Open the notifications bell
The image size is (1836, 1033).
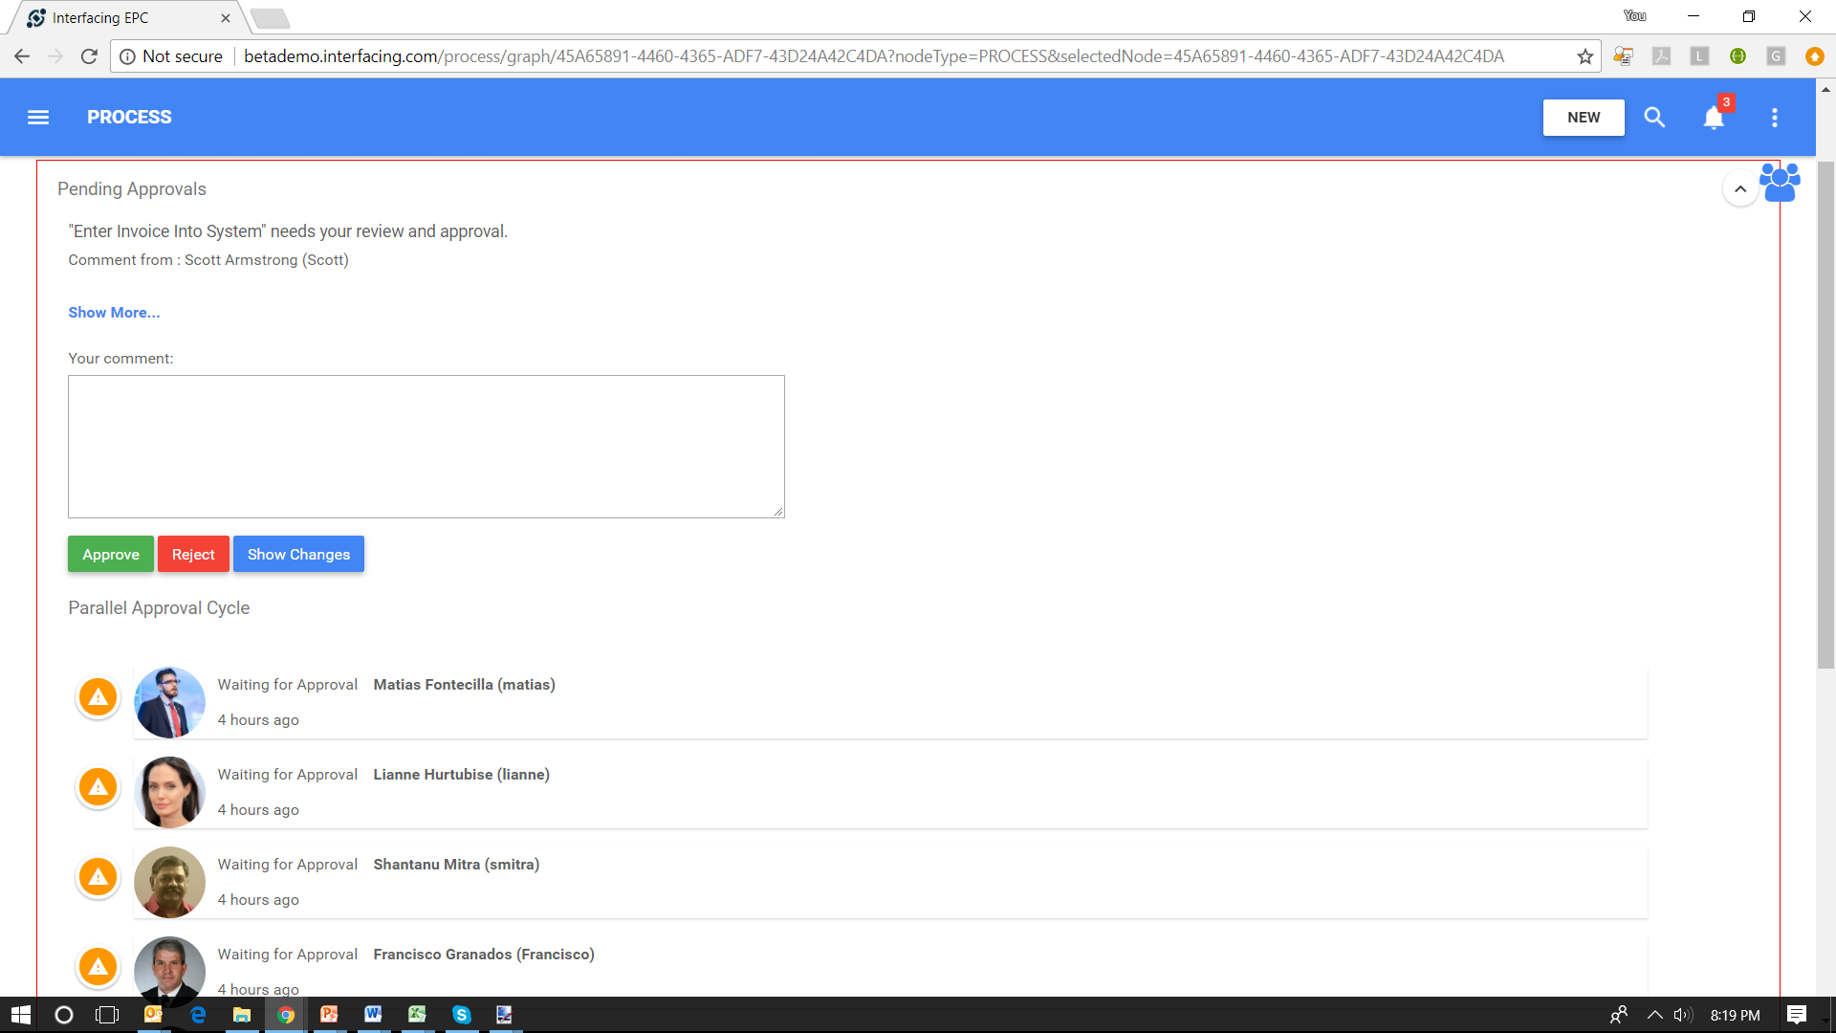(1714, 117)
